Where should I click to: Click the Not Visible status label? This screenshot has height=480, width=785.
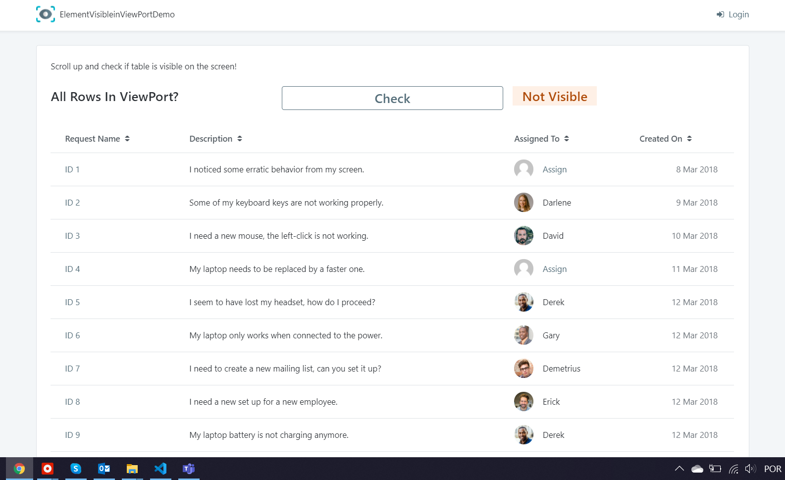(555, 96)
